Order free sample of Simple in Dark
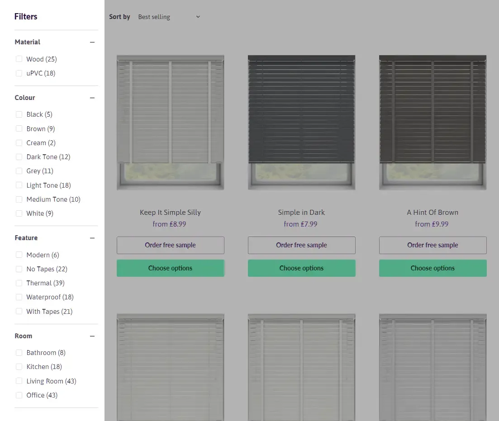 coord(301,245)
